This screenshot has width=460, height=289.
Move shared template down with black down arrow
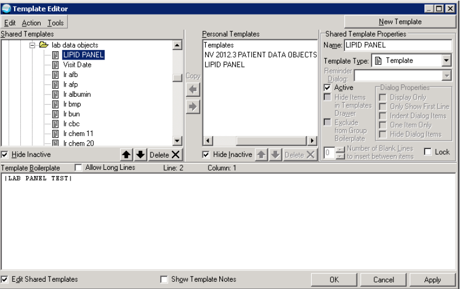coord(140,155)
